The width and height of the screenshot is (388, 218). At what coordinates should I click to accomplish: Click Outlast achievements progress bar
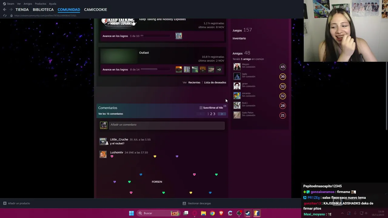155,70
